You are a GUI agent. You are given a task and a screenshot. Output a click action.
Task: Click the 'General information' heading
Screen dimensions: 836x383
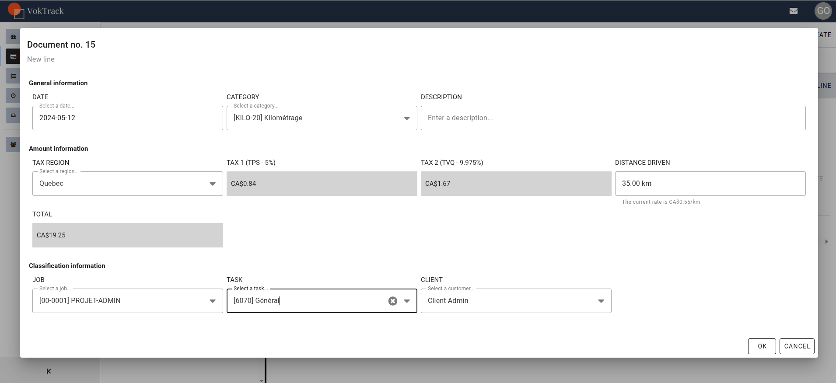pos(58,83)
